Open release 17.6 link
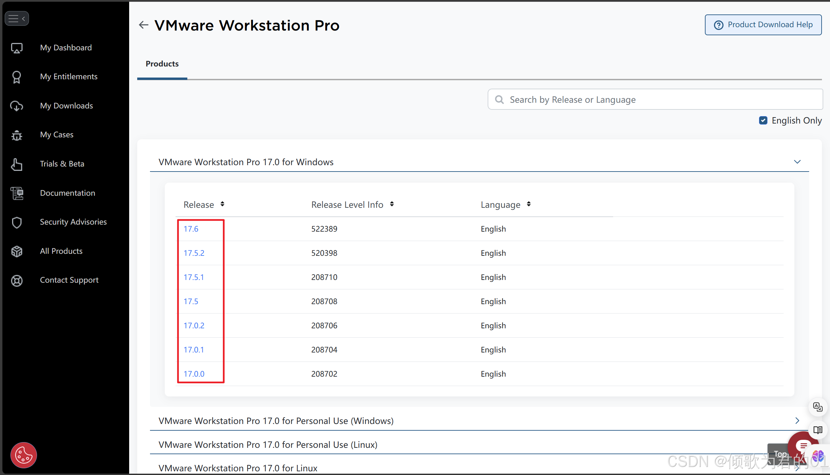This screenshot has width=830, height=475. click(191, 229)
